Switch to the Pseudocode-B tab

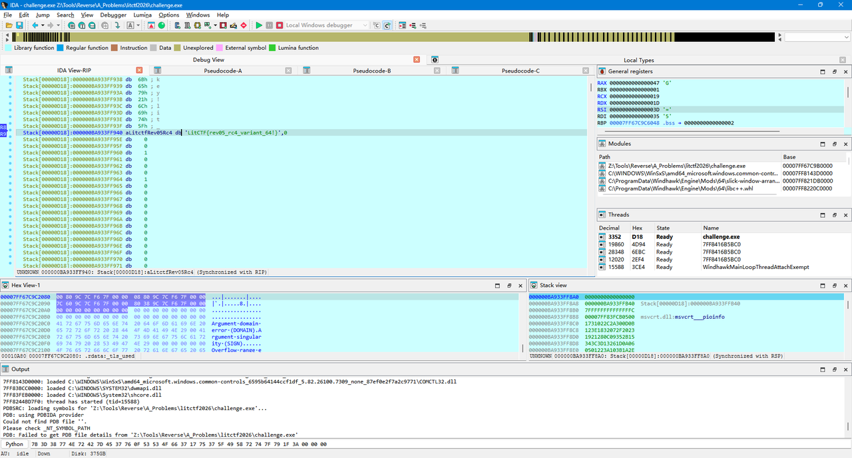coord(371,70)
